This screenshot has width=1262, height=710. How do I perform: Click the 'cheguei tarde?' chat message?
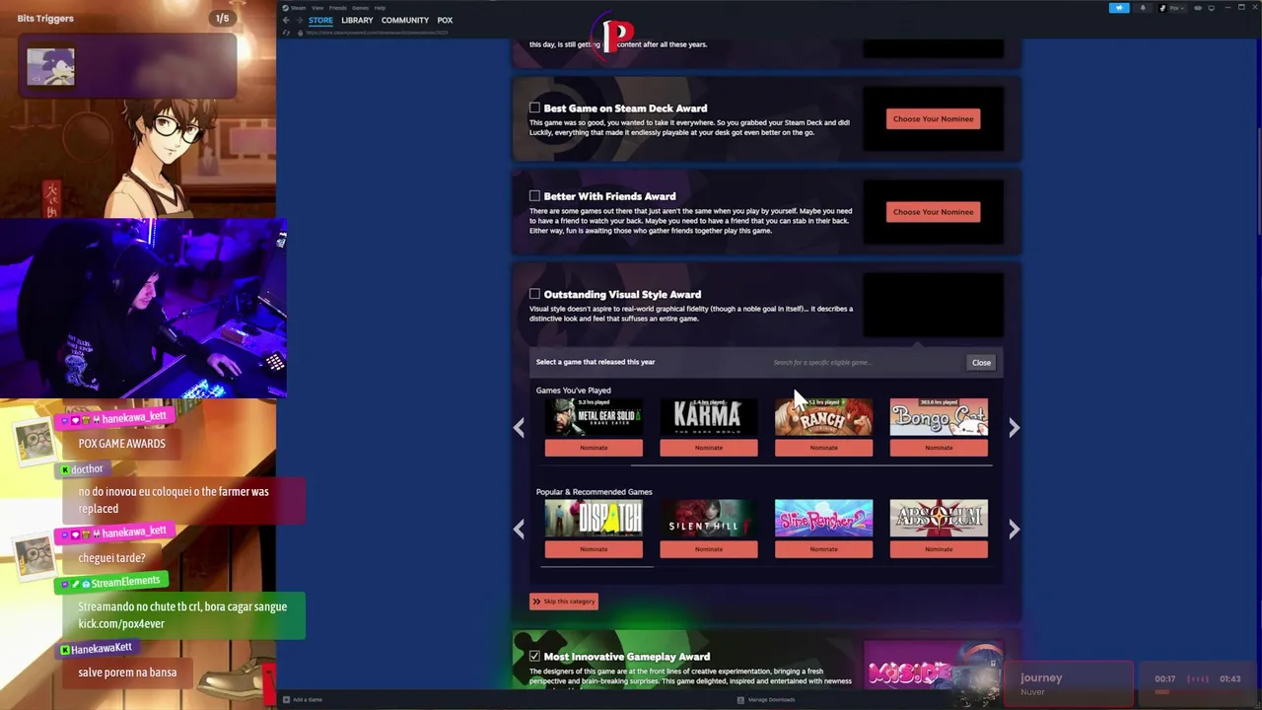111,558
